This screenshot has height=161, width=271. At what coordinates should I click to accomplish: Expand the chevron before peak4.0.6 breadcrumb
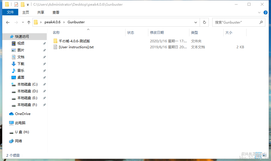tap(41, 22)
